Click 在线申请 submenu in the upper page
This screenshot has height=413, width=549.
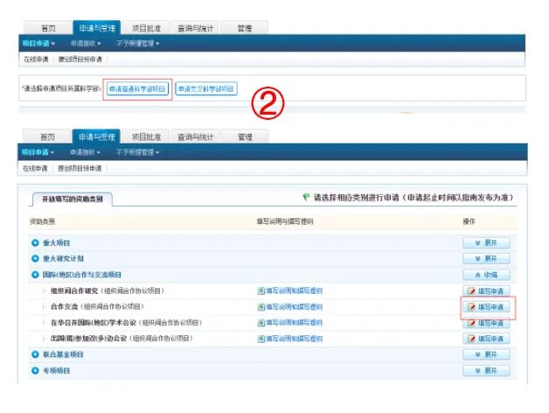click(x=36, y=59)
